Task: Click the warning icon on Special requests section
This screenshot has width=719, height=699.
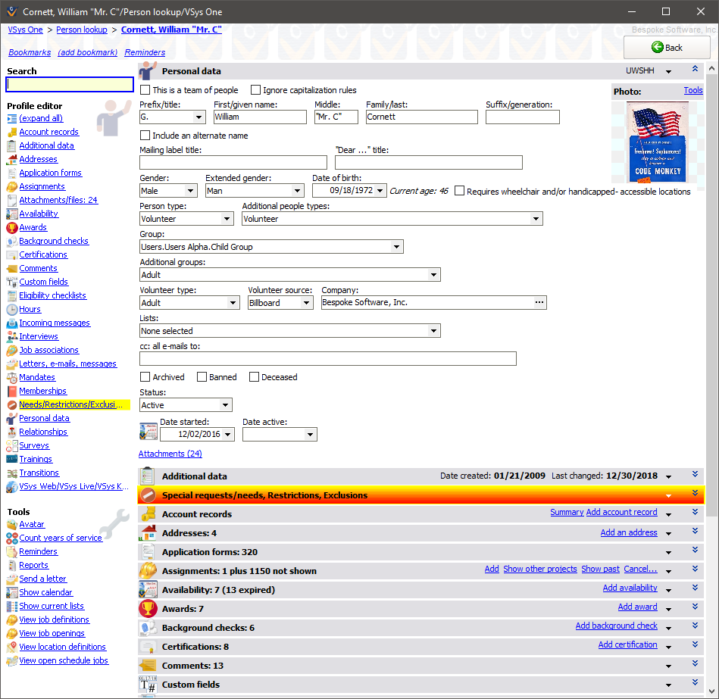Action: (148, 495)
